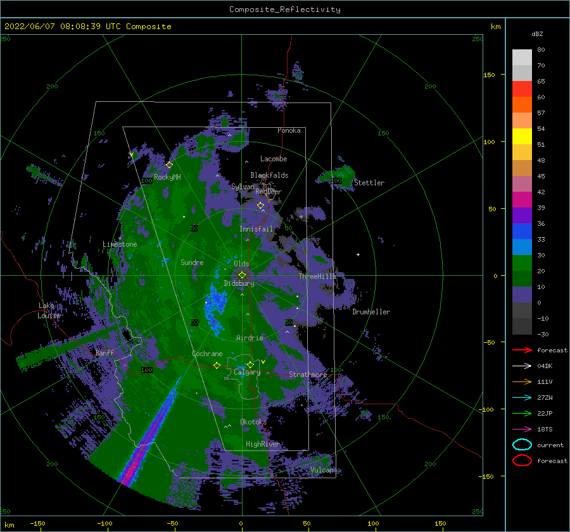Select the cyan 27ZW arrow icon

click(522, 398)
